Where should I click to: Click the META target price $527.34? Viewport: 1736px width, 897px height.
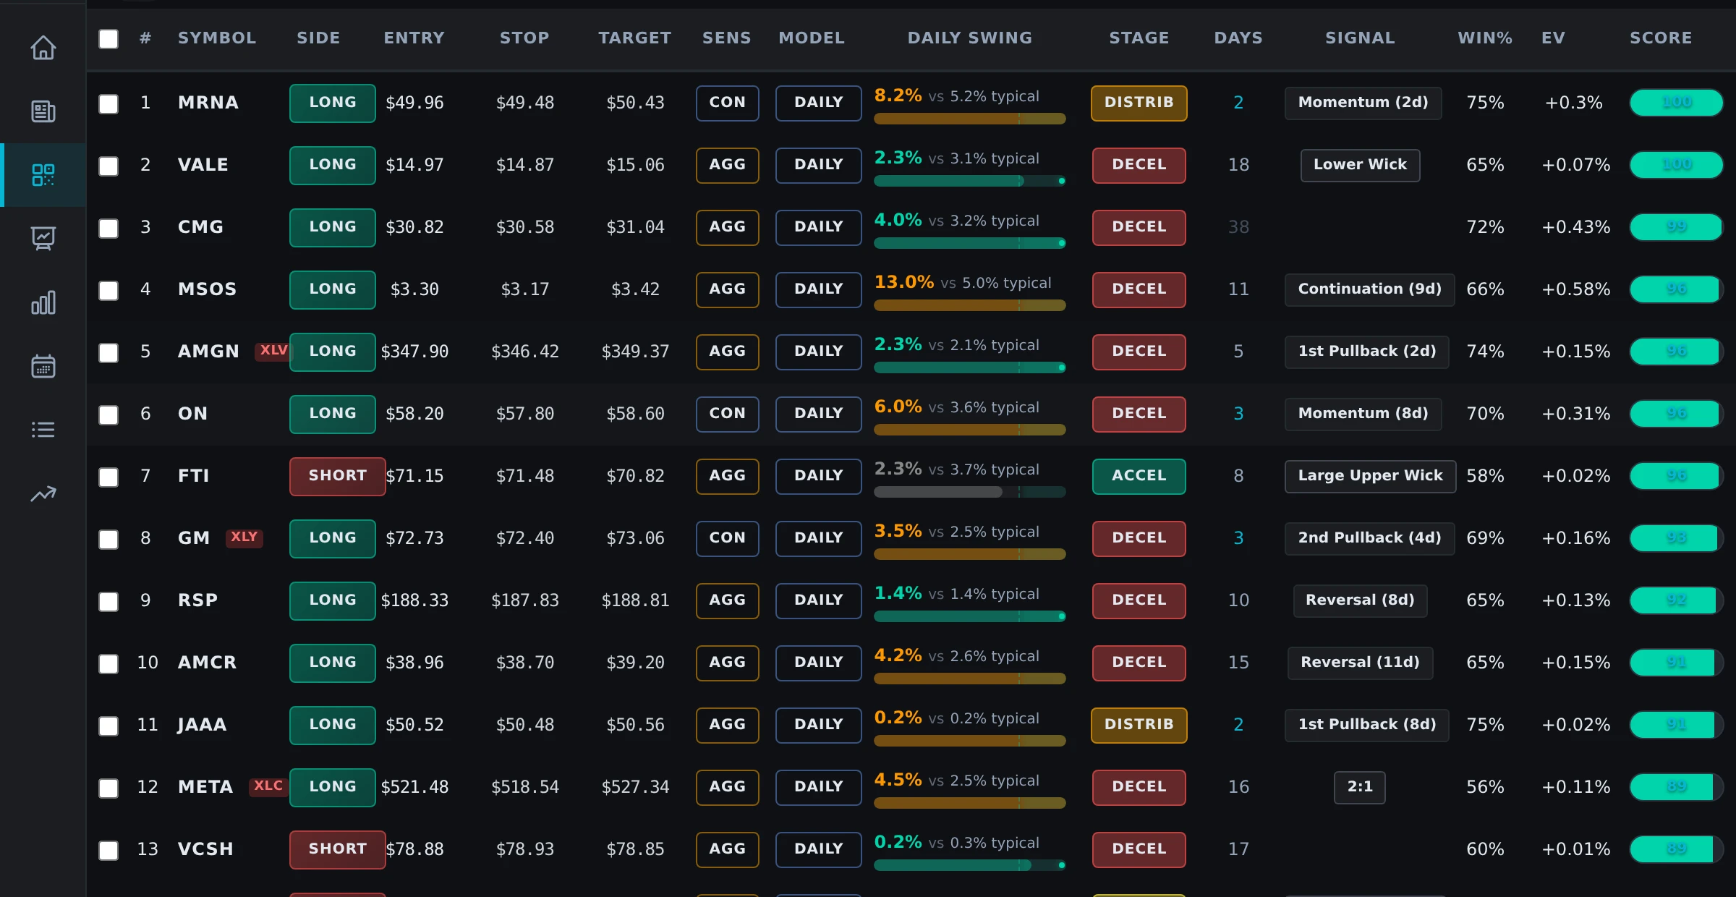click(x=636, y=787)
